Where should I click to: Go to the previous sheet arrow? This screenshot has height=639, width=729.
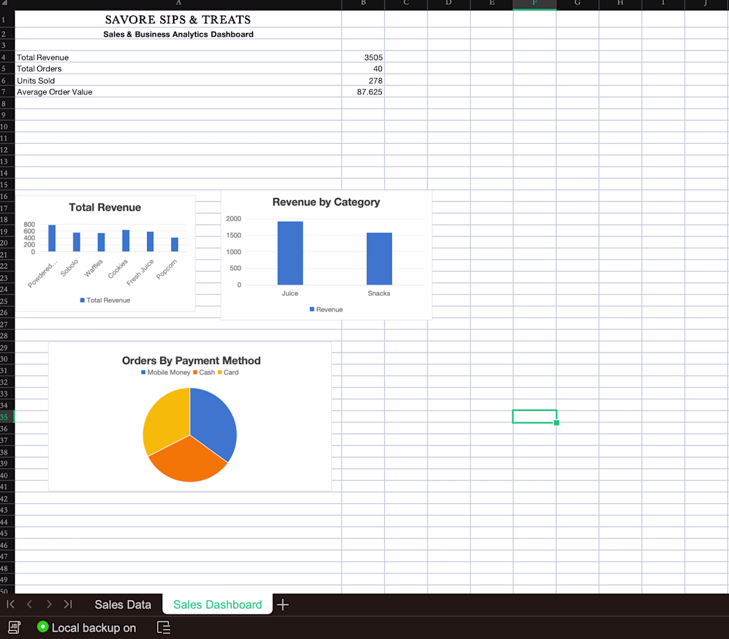click(x=29, y=604)
